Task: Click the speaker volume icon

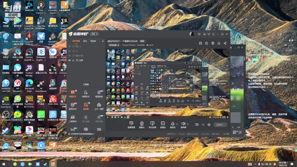Action: click(x=183, y=124)
